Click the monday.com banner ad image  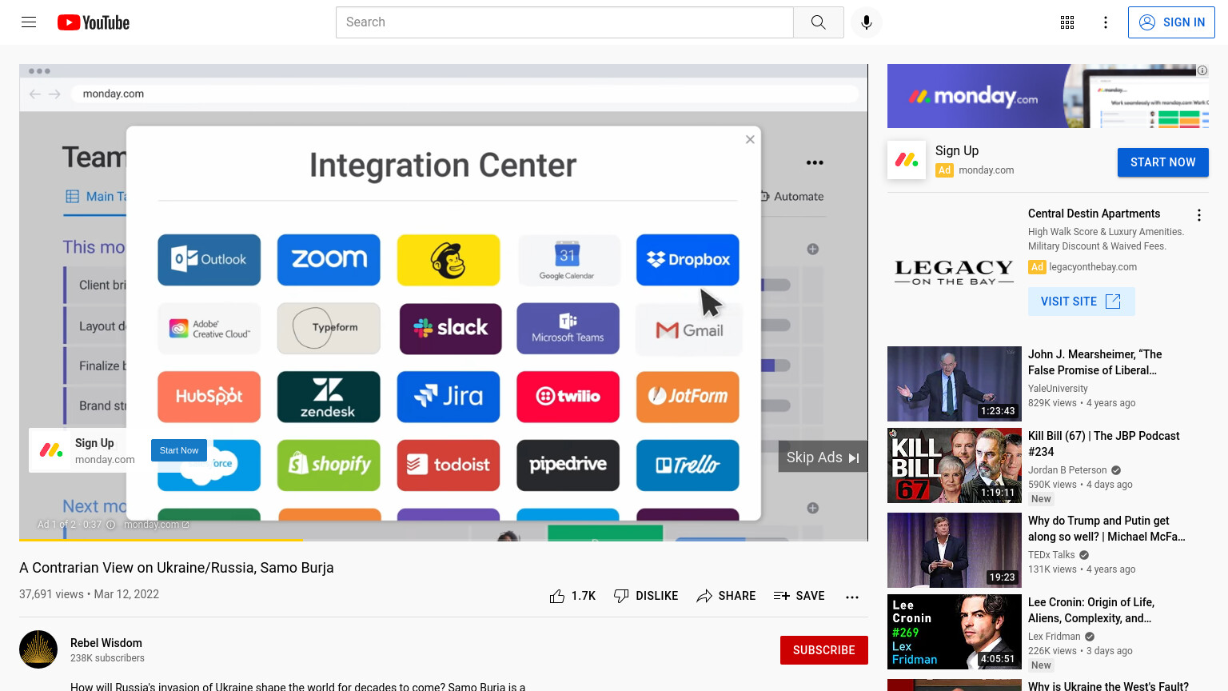point(1047,96)
